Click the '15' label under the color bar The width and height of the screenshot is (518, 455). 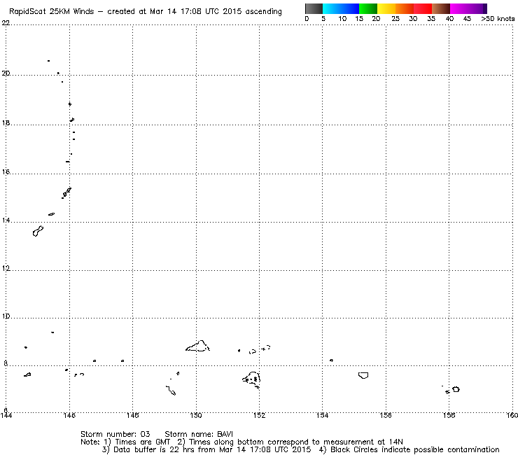(x=359, y=19)
